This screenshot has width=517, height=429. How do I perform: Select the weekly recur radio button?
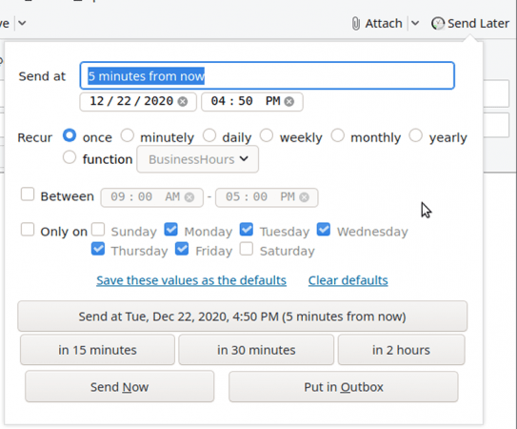(267, 135)
